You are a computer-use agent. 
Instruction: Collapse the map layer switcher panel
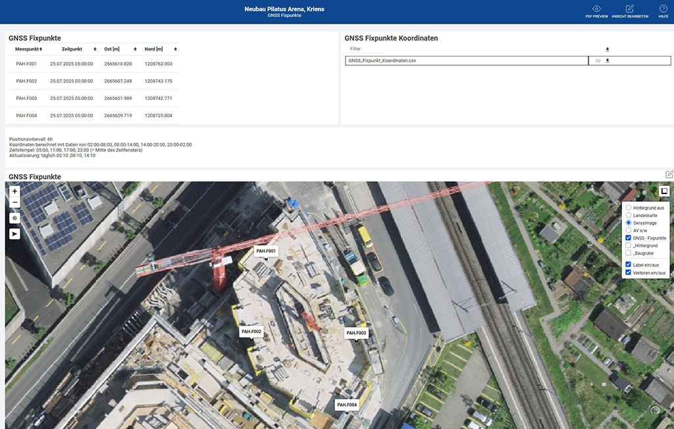(664, 191)
